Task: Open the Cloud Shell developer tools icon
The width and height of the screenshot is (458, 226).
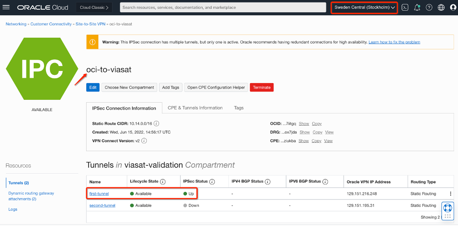Action: [405, 8]
